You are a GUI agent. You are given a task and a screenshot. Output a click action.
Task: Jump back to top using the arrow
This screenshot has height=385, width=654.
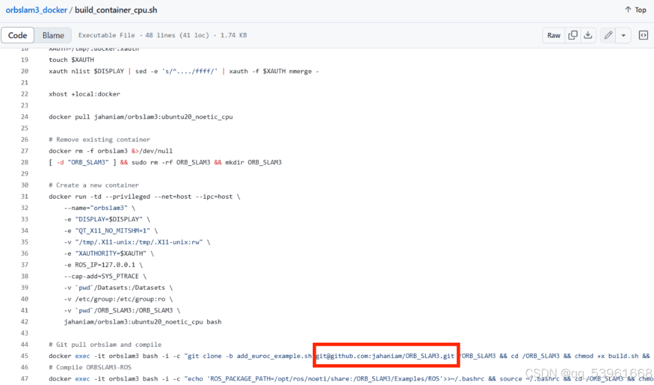635,9
